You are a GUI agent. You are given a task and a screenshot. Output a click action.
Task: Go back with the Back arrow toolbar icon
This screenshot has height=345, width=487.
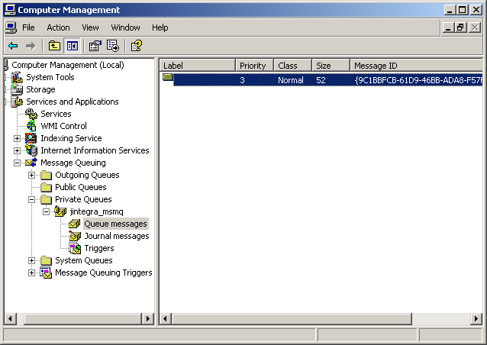pos(13,47)
